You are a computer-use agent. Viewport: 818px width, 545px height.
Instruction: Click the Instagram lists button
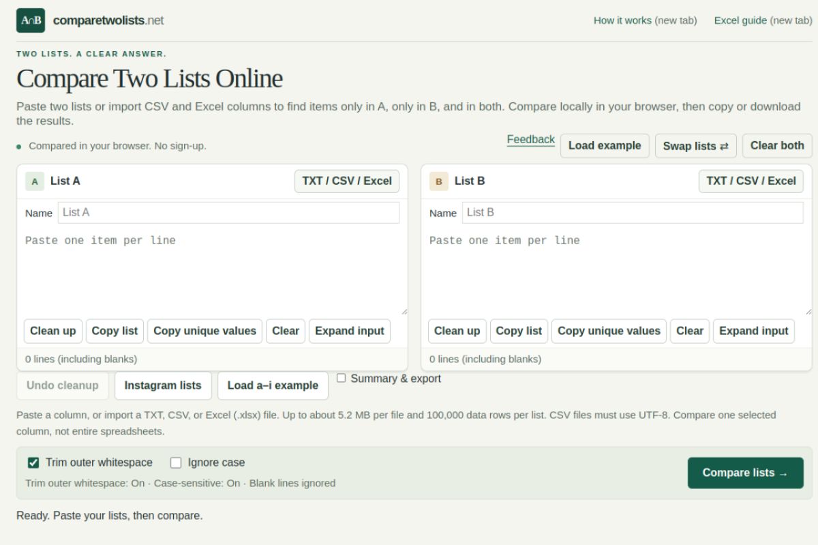click(163, 385)
